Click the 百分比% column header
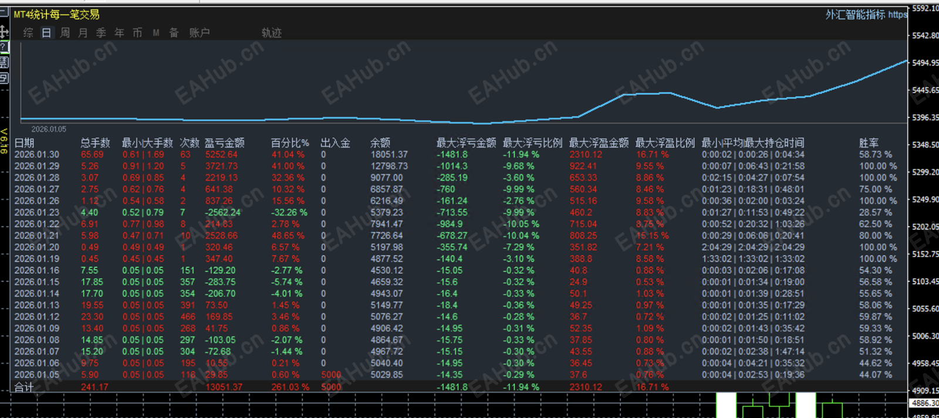The width and height of the screenshot is (939, 418). point(290,142)
